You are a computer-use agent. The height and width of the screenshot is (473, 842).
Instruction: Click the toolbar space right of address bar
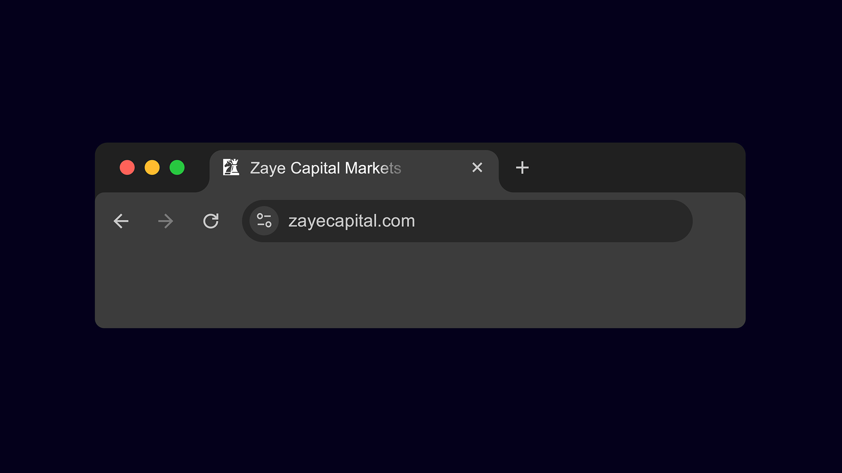(718, 221)
